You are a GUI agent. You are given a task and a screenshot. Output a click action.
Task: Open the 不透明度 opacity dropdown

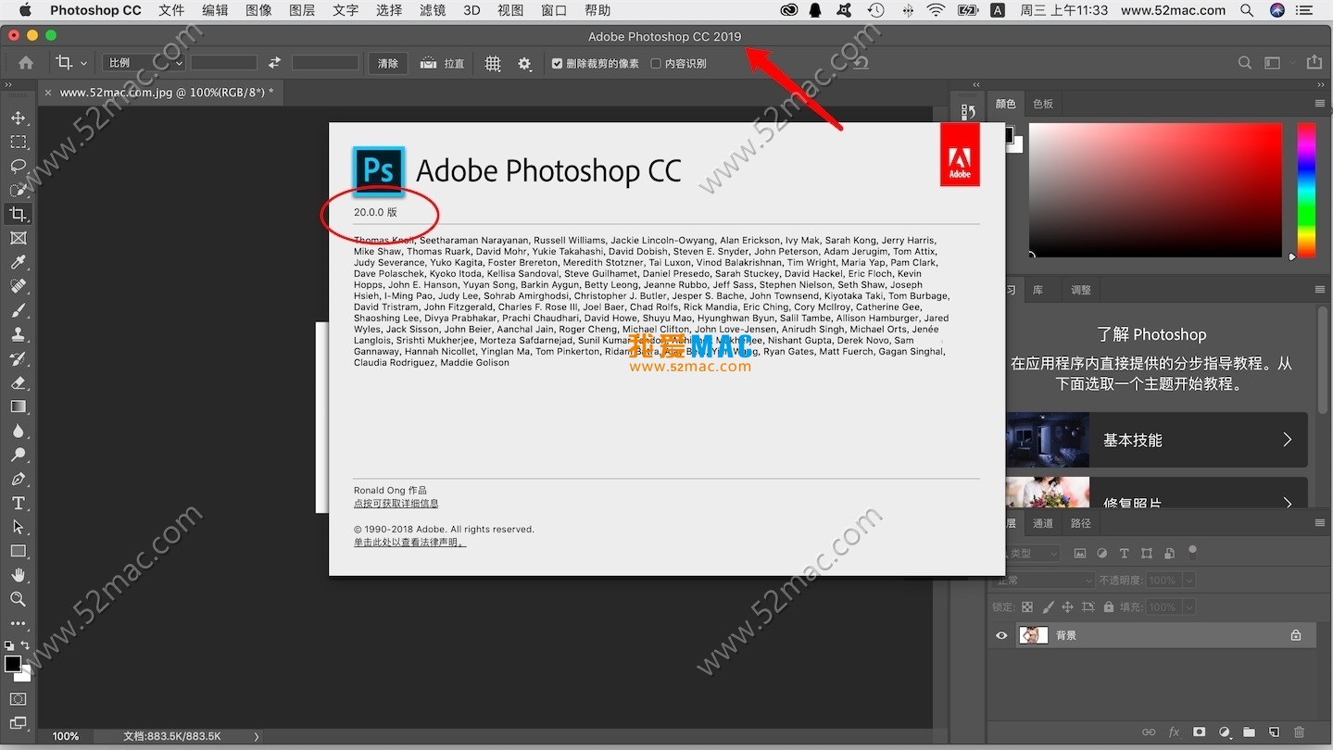[x=1187, y=580]
